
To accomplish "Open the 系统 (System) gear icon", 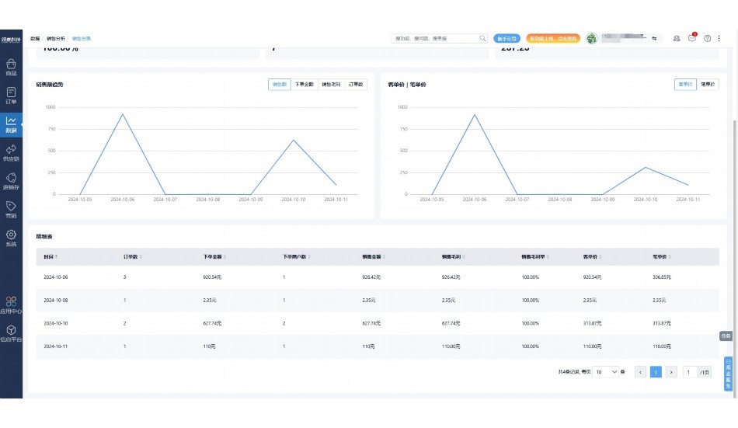I will tap(11, 237).
